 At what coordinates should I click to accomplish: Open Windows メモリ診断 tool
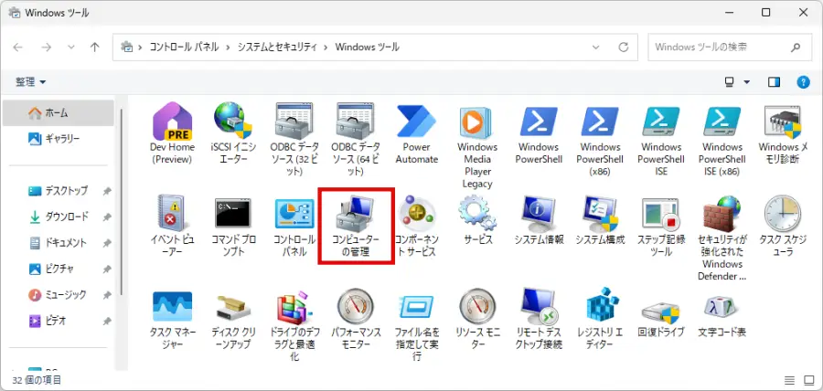pyautogui.click(x=783, y=122)
